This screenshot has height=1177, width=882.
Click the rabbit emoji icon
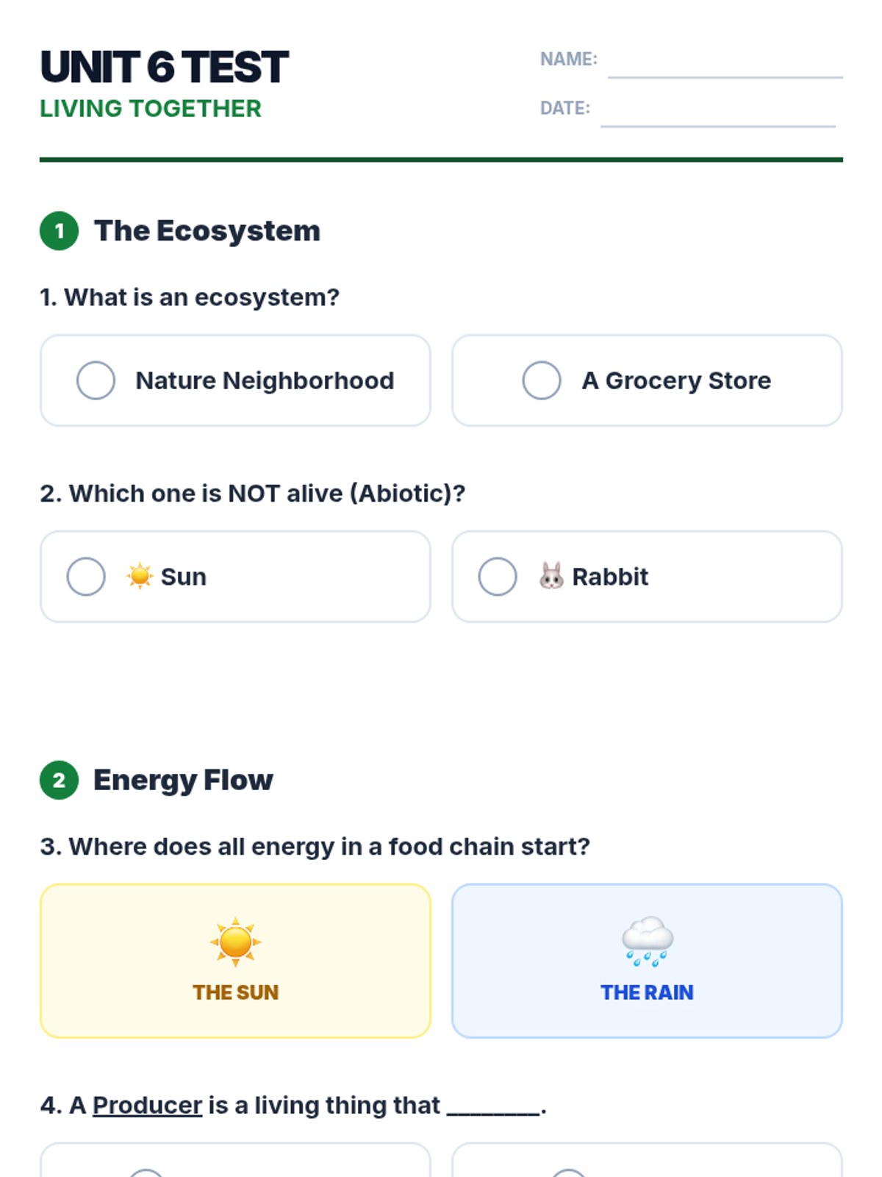pos(551,576)
